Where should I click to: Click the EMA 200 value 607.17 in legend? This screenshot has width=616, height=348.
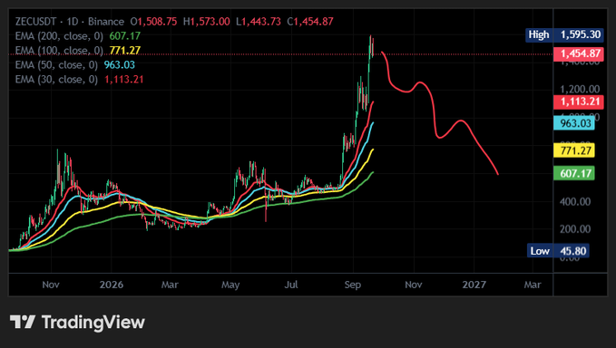[x=125, y=36]
